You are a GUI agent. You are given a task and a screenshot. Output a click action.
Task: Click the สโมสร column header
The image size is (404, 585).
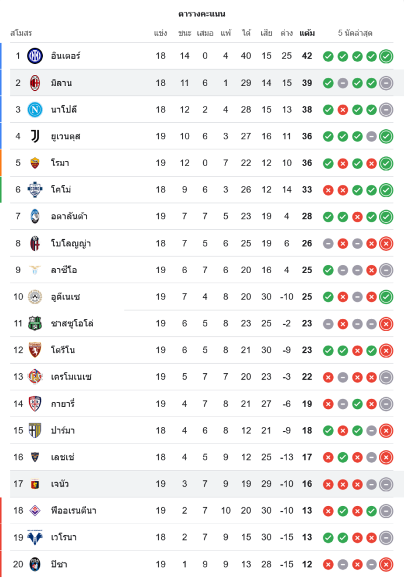pyautogui.click(x=21, y=33)
